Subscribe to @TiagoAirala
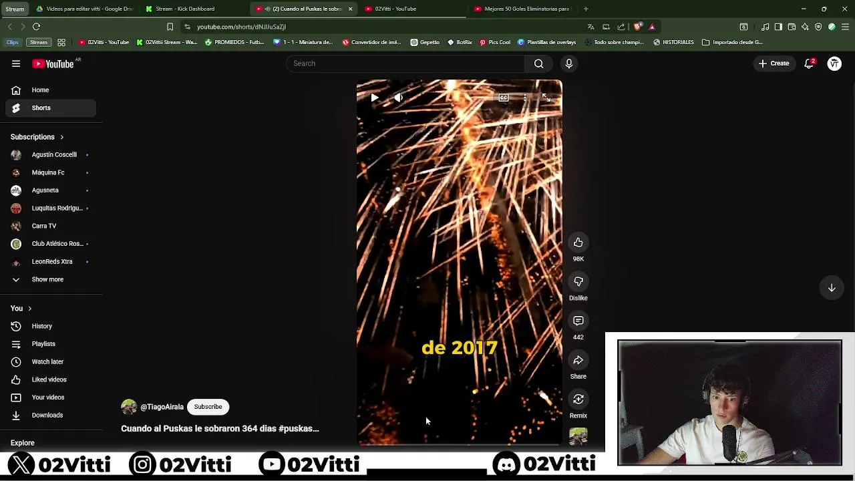The height and width of the screenshot is (481, 855). click(208, 407)
